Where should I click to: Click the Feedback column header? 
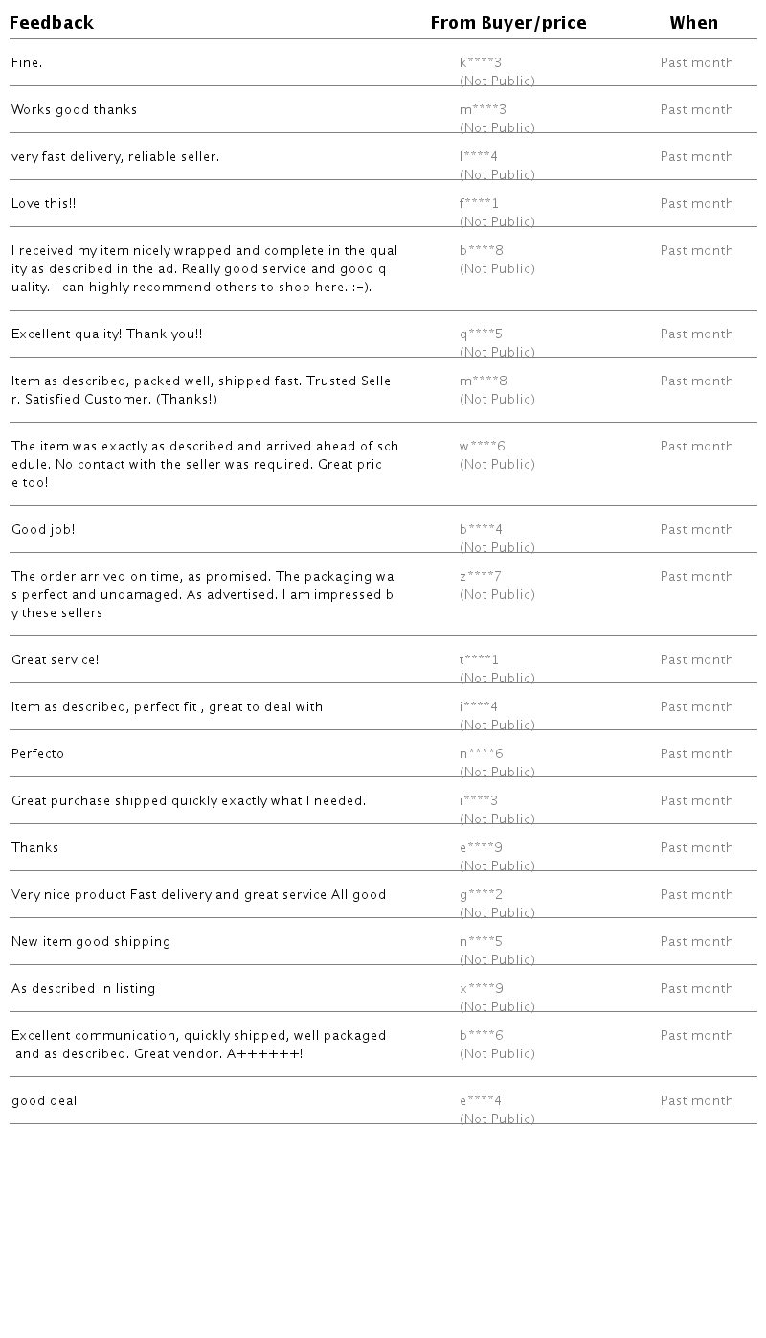pyautogui.click(x=52, y=23)
